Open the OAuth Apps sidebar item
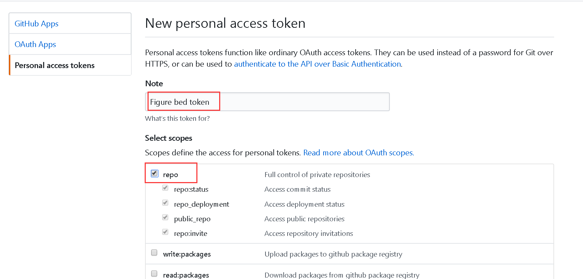Screen dimensions: 583x279 point(35,44)
